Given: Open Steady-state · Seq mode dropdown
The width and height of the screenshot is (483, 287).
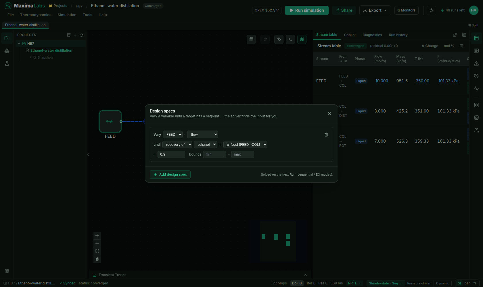Looking at the screenshot, I should (x=385, y=283).
